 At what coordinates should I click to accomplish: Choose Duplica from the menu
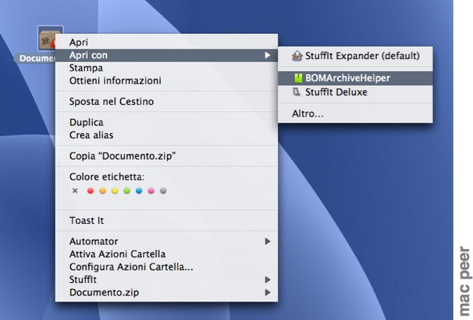[166, 122]
